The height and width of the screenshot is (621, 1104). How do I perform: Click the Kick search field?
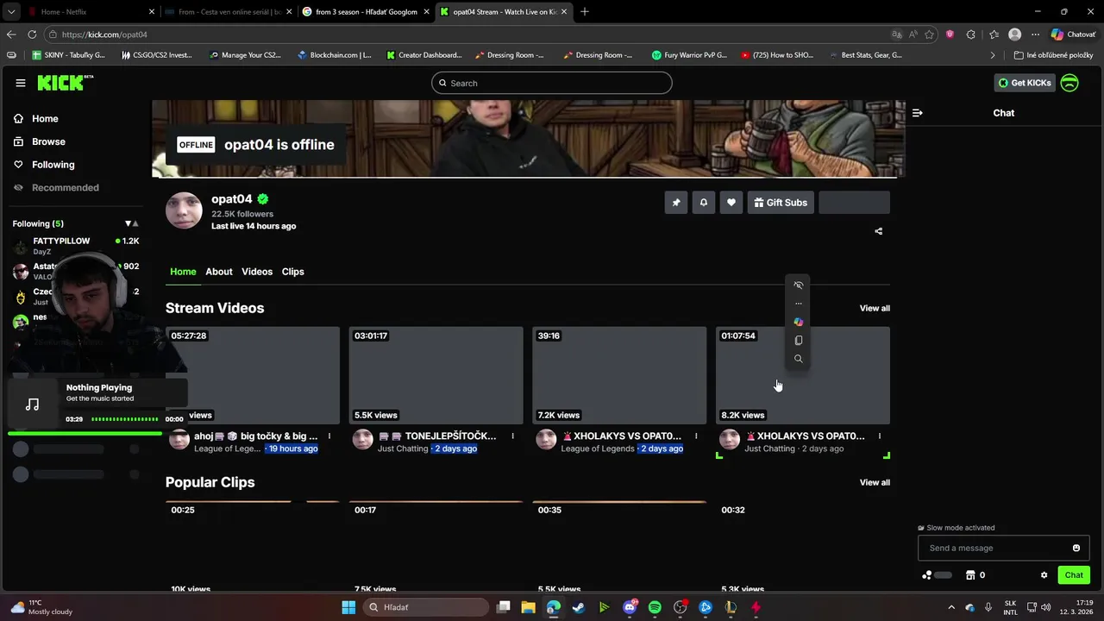(552, 83)
